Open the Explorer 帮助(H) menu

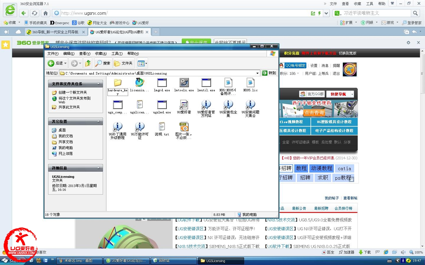click(133, 54)
